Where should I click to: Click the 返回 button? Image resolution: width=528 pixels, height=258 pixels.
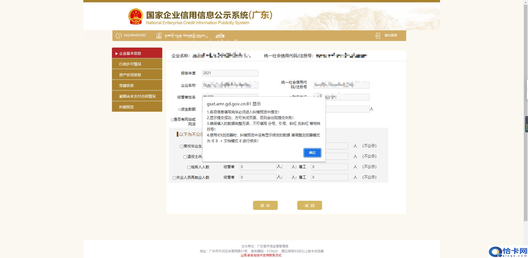(x=309, y=205)
